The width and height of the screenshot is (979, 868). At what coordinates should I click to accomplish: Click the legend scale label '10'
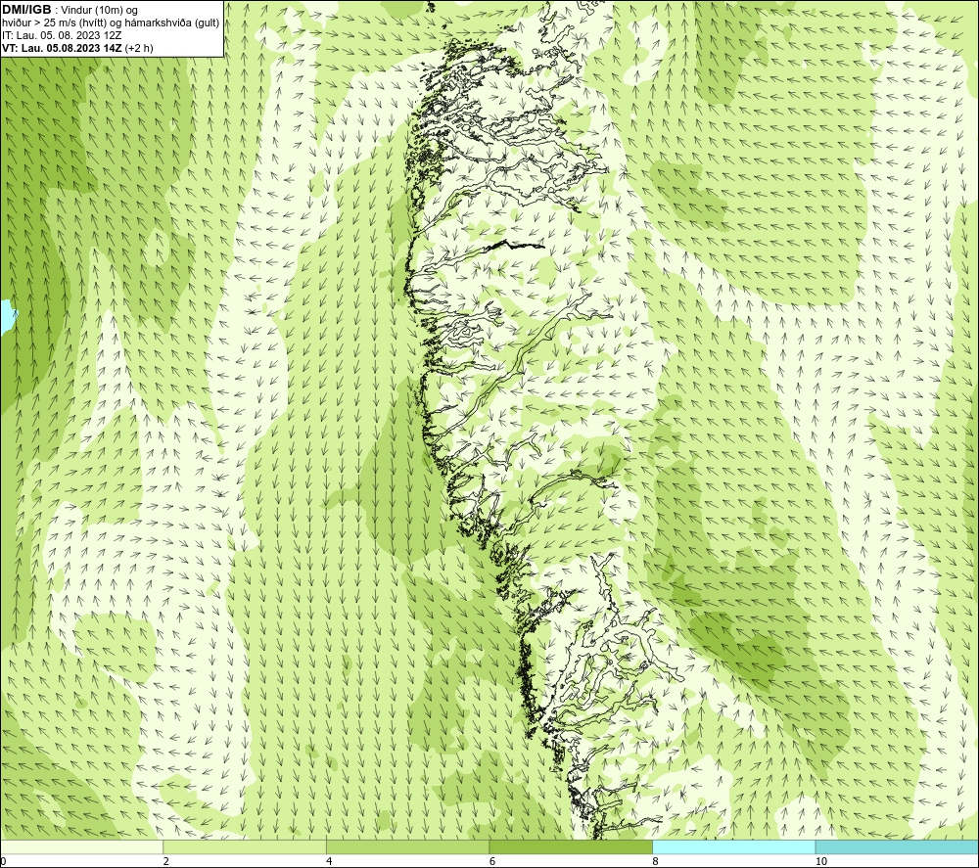(x=821, y=861)
